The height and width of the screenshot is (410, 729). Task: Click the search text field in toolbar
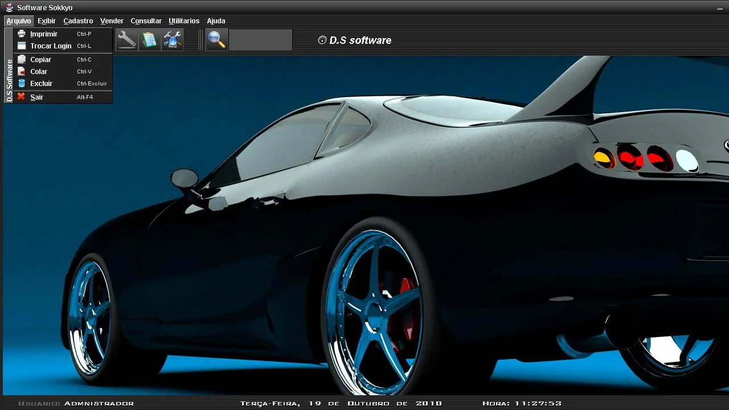point(260,40)
